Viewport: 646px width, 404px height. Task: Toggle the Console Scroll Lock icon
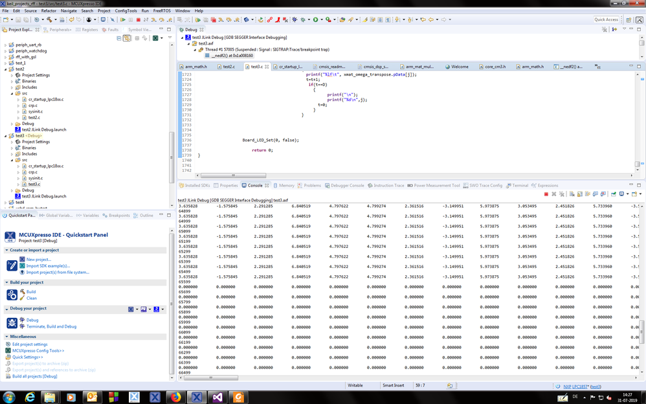click(580, 194)
